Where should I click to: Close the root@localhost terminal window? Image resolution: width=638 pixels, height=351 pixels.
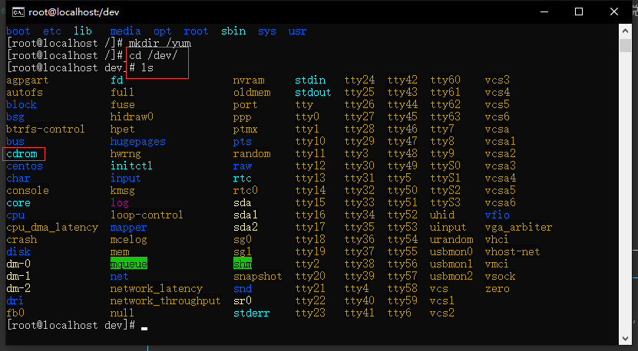point(616,12)
